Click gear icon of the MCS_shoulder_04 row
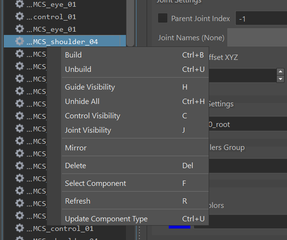The width and height of the screenshot is (287, 240). click(x=20, y=41)
